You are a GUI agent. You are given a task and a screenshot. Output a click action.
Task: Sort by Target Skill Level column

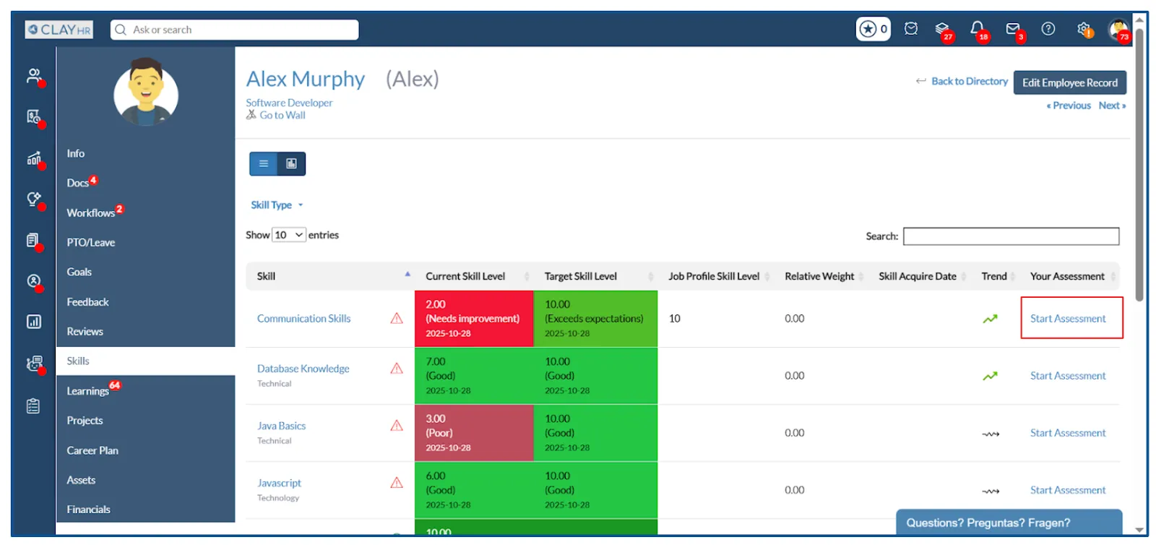click(x=595, y=276)
